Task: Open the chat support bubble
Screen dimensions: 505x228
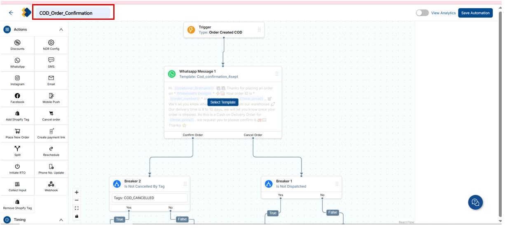Action: pos(475,202)
